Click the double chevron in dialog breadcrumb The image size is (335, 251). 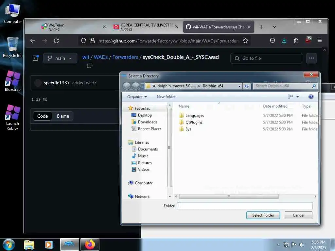click(x=154, y=86)
